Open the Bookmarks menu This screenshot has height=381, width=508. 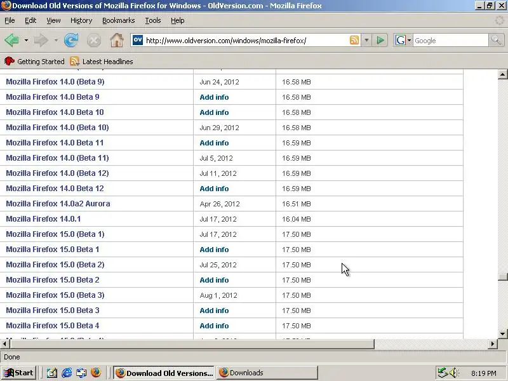119,20
